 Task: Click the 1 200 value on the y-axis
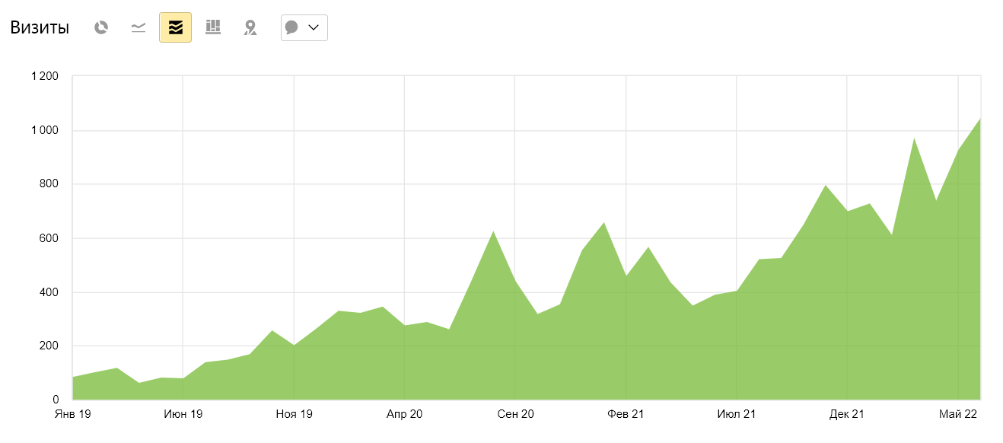44,76
